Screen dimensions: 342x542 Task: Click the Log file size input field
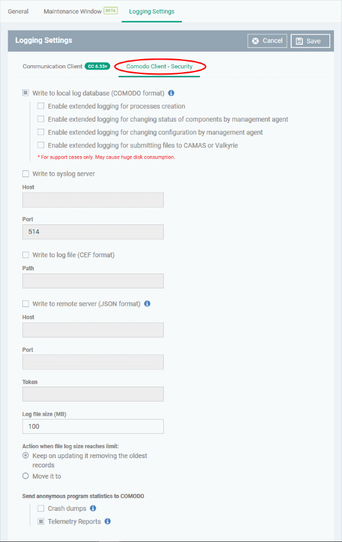tap(93, 426)
